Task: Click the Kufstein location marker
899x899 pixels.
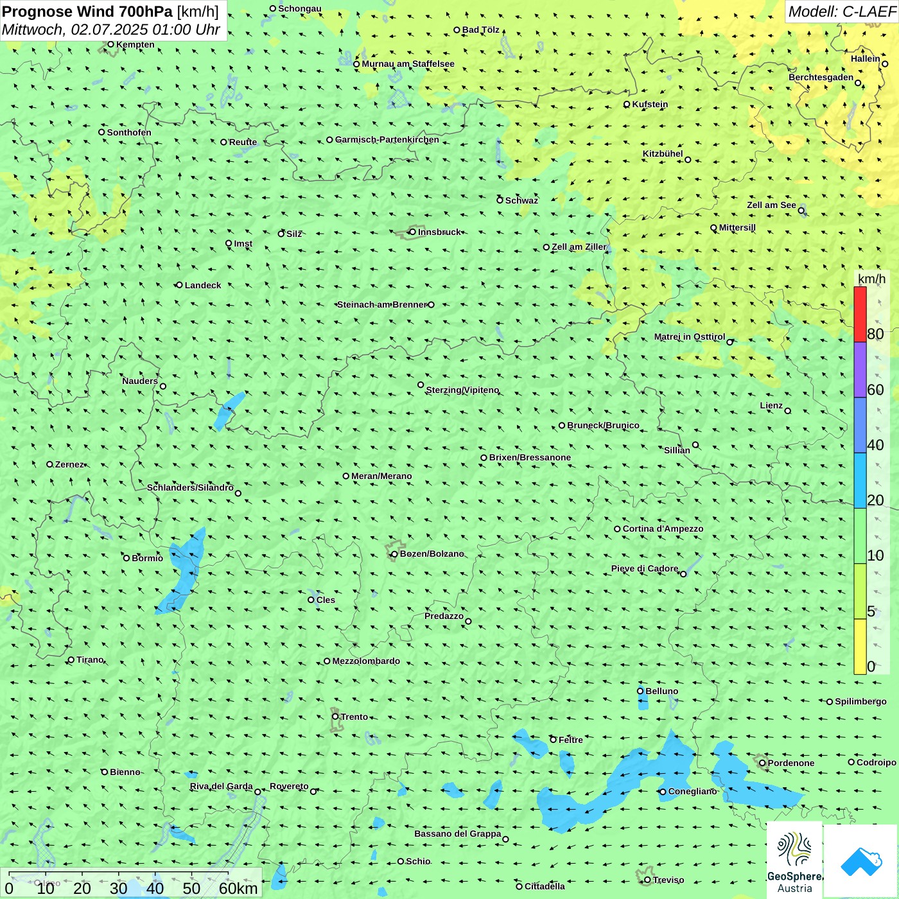Action: (627, 104)
